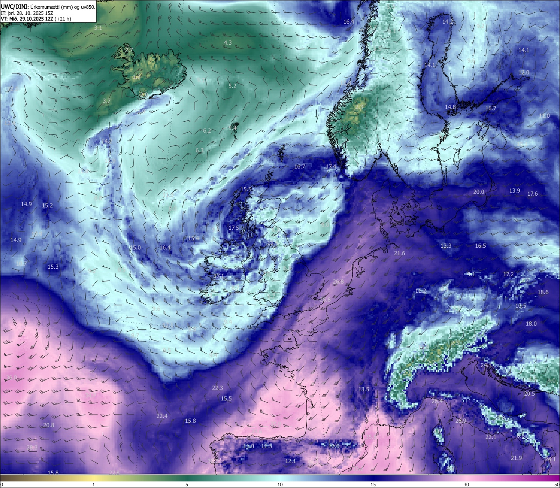Select the 20.8 value in the southwest Atlantic
The height and width of the screenshot is (488, 560).
coord(49,425)
